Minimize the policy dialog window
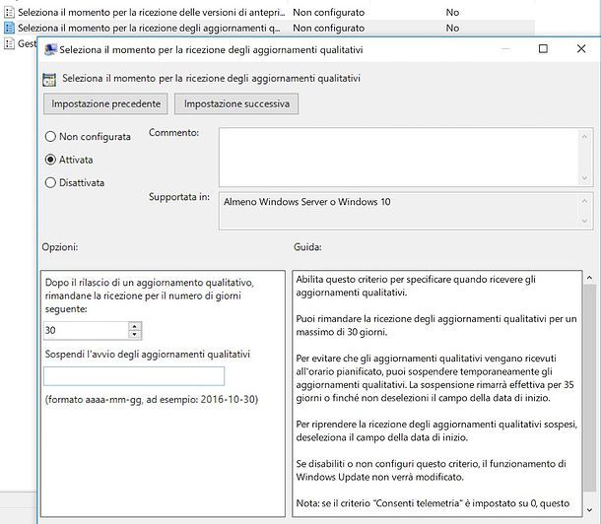This screenshot has width=601, height=524. 505,48
